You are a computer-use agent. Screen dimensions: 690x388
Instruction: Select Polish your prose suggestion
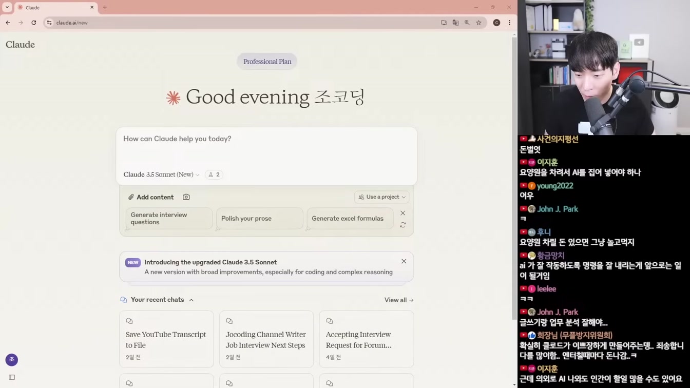[260, 219]
